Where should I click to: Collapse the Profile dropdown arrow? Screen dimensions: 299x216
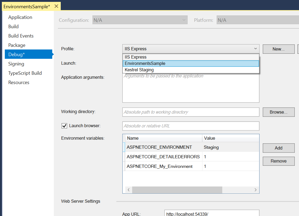255,49
